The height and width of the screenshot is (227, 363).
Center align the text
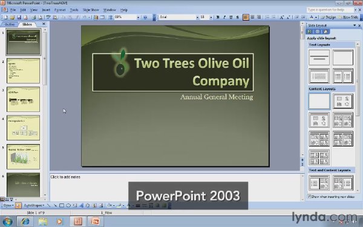(x=252, y=17)
